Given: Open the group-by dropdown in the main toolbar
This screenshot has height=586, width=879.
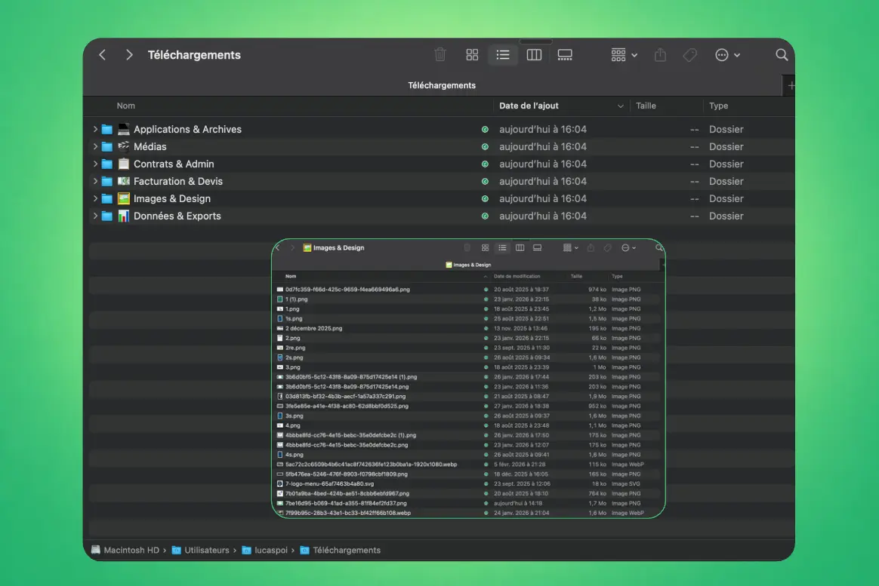Looking at the screenshot, I should [x=624, y=55].
